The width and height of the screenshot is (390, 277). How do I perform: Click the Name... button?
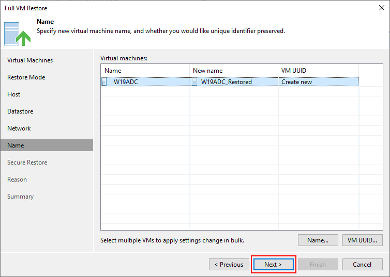coord(318,240)
